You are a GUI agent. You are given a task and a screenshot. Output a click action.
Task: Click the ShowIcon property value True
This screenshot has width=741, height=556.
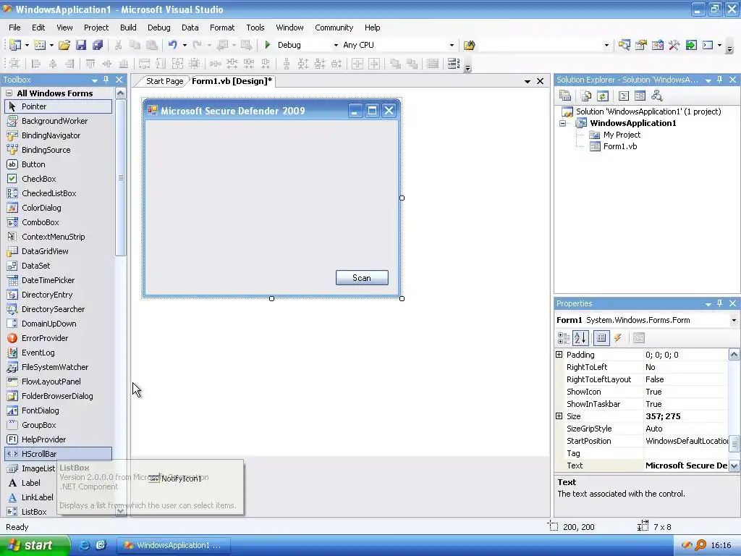tap(686, 392)
